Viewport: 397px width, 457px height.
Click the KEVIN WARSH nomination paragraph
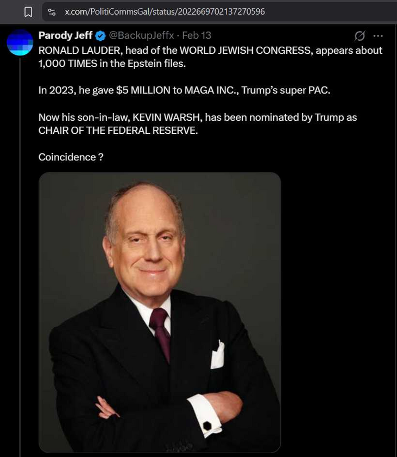[198, 123]
